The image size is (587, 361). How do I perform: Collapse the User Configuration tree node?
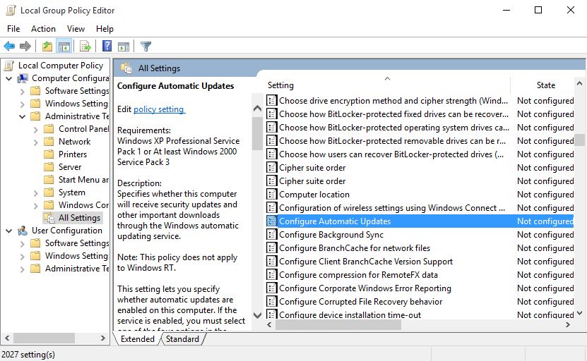pyautogui.click(x=9, y=231)
